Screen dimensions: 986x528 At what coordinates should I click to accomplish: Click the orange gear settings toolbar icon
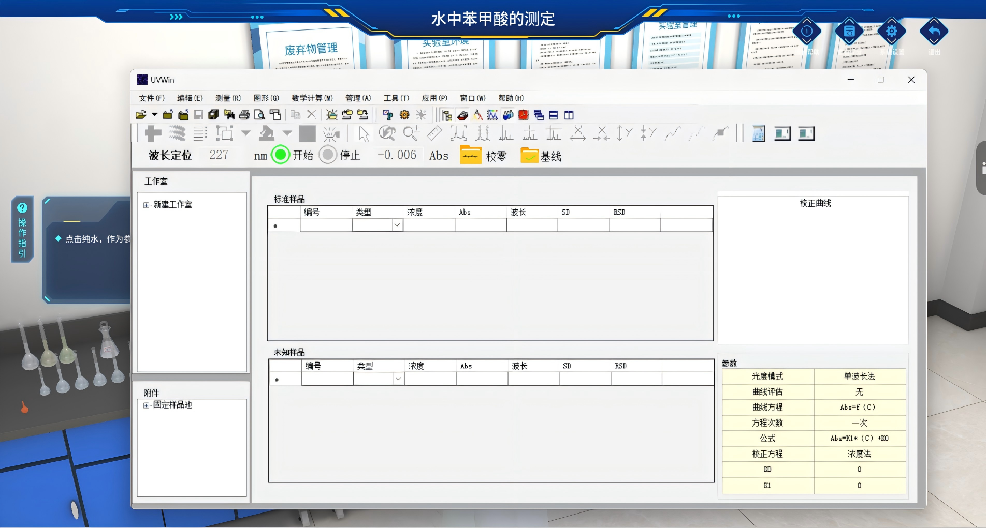(404, 115)
